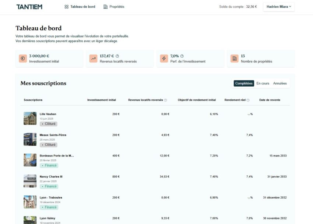Click the TANTIEM logo
The image size is (313, 224).
tap(29, 7)
